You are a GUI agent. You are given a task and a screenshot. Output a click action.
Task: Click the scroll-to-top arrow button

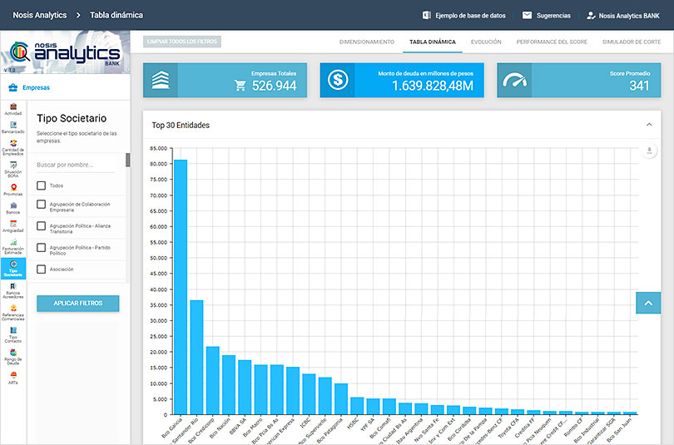pos(648,303)
